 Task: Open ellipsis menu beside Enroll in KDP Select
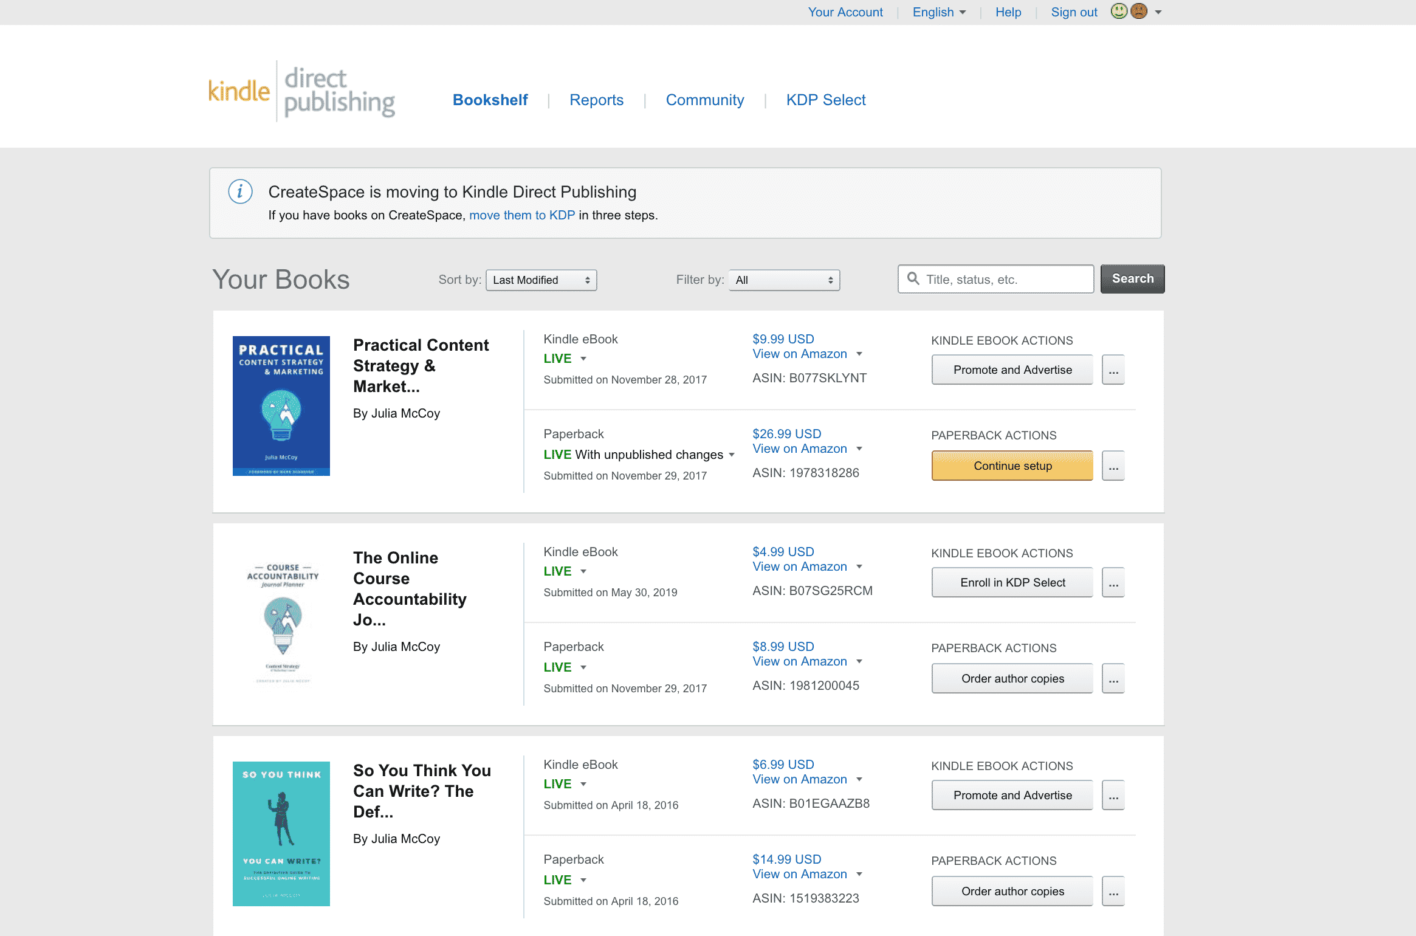coord(1113,583)
